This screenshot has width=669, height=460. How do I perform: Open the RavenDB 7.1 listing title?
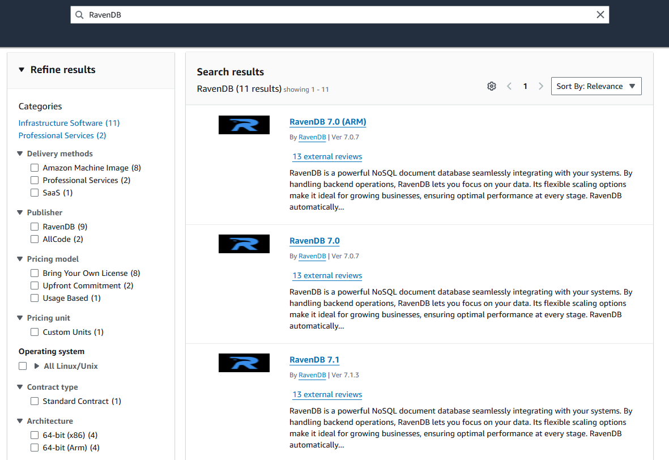click(314, 360)
